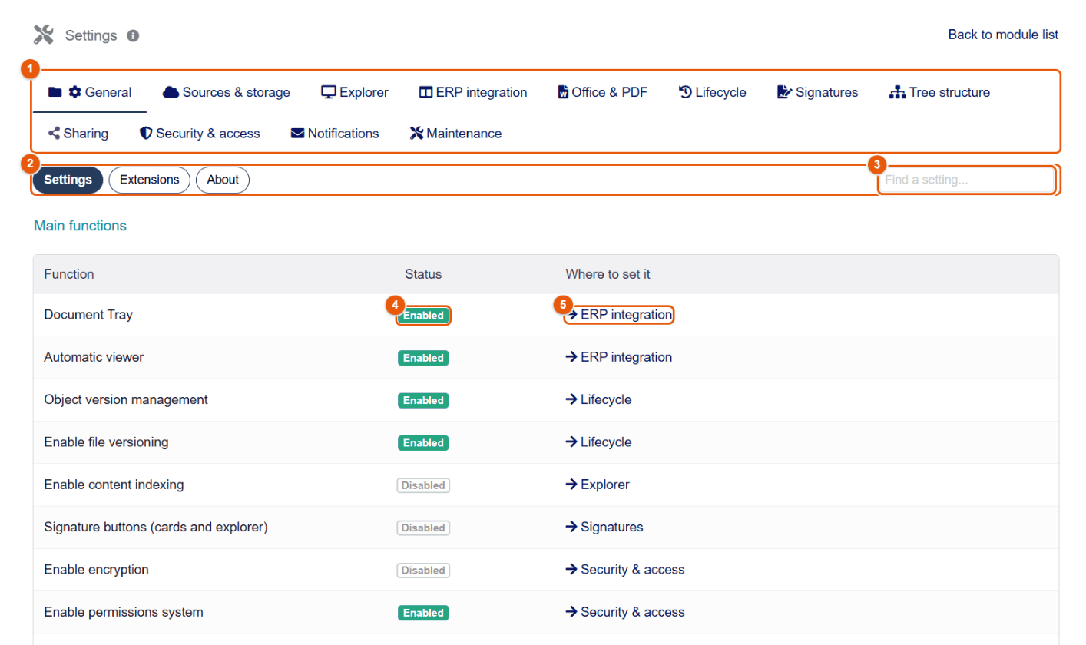Switch to the Sources & storage tab
This screenshot has width=1086, height=645.
point(227,92)
